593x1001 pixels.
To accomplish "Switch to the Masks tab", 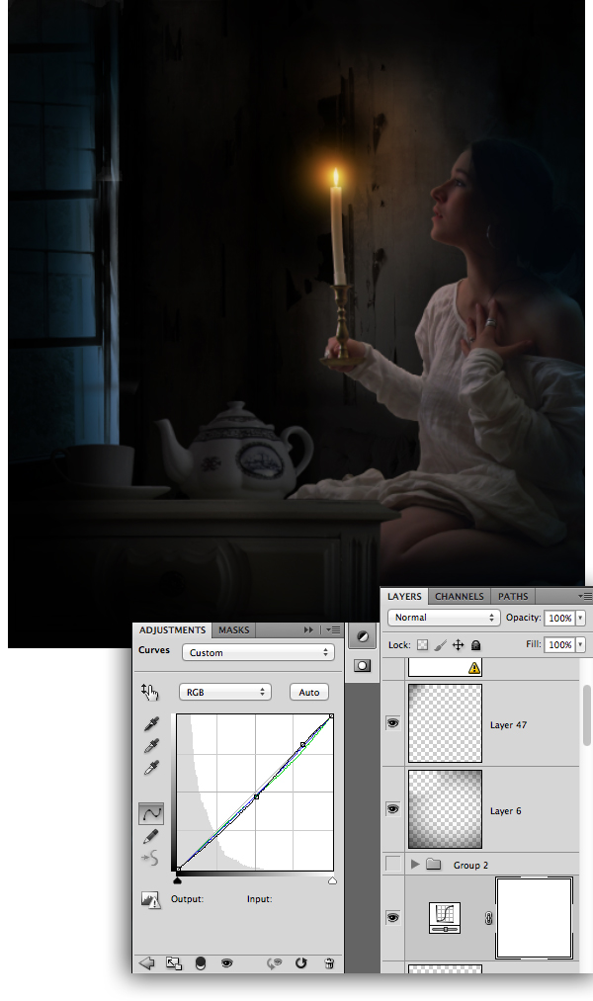I will tap(233, 630).
